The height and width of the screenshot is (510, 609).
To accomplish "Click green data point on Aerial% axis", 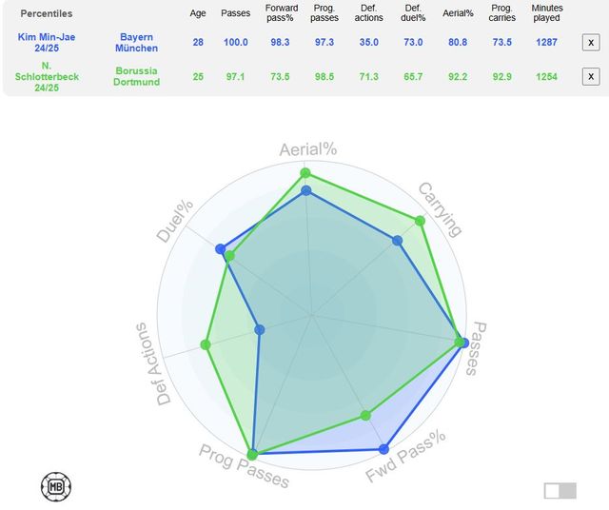I will coord(305,173).
